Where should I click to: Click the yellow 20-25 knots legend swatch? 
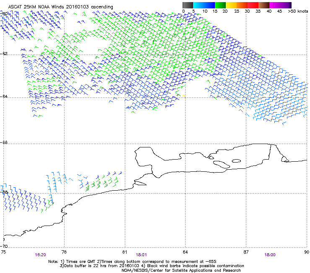pyautogui.click(x=231, y=5)
